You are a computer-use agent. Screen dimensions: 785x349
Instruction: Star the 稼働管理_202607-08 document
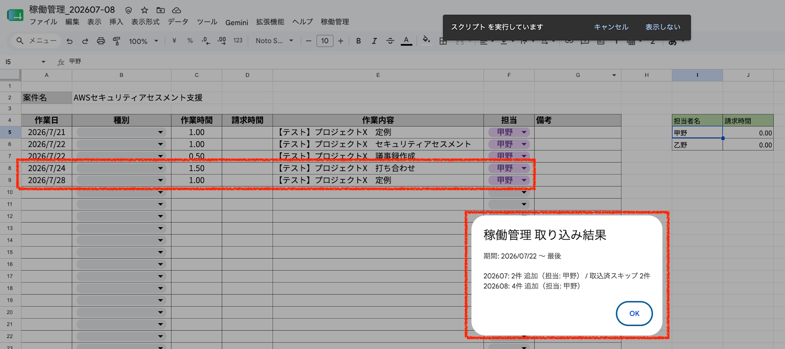[144, 10]
